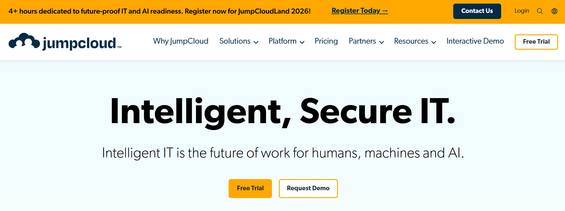565x211 pixels.
Task: Click the Partners chevron arrow
Action: (x=382, y=42)
